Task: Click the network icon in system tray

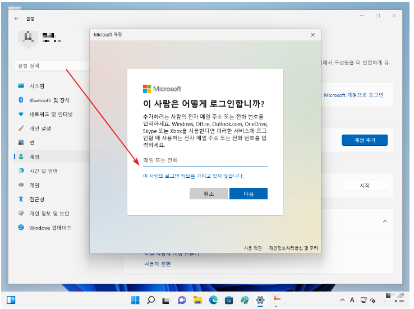Action: (364, 300)
